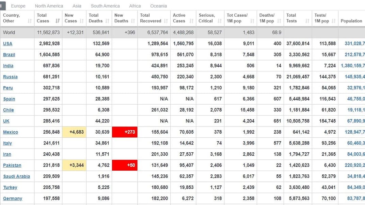Click the Brazil country link
Screen dimensions: 365x205
click(9, 55)
